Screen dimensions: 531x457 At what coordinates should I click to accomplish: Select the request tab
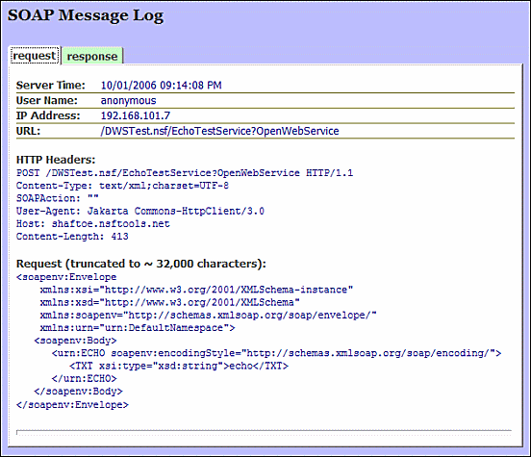tap(35, 56)
